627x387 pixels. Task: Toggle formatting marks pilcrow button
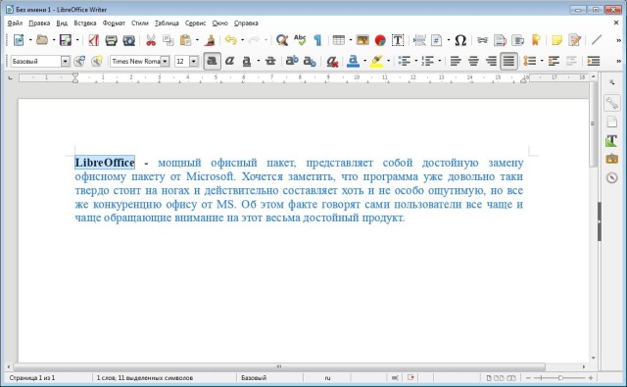pos(317,40)
